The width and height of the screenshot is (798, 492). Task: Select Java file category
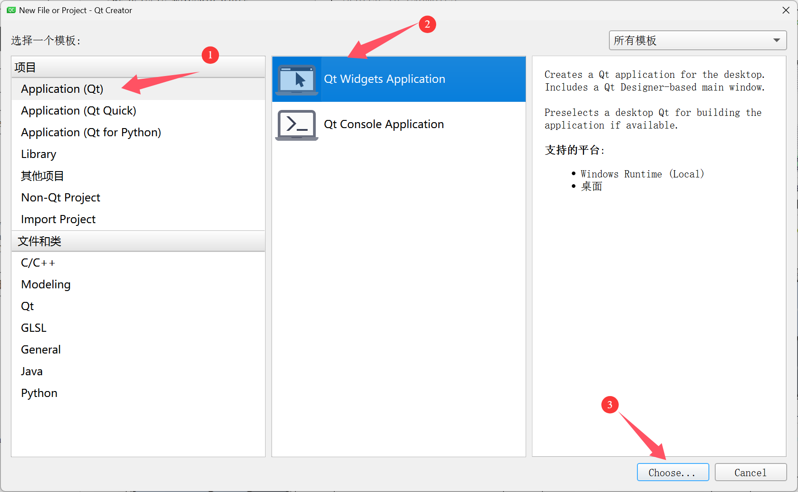[x=138, y=371]
